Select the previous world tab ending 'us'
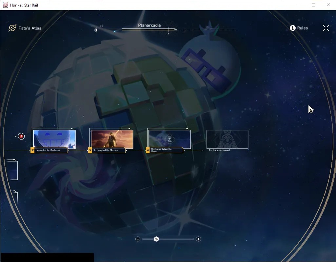This screenshot has height=262, width=336. coord(101,26)
